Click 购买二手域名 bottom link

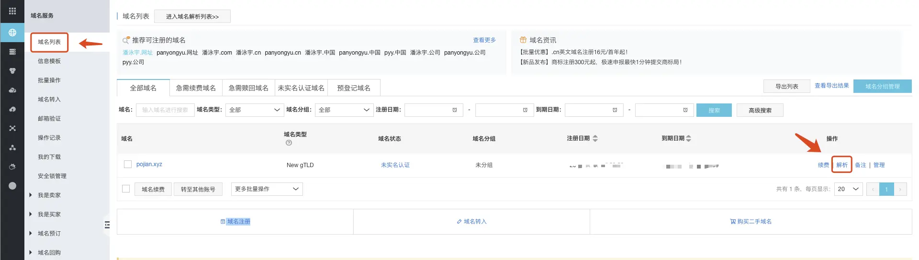click(751, 222)
